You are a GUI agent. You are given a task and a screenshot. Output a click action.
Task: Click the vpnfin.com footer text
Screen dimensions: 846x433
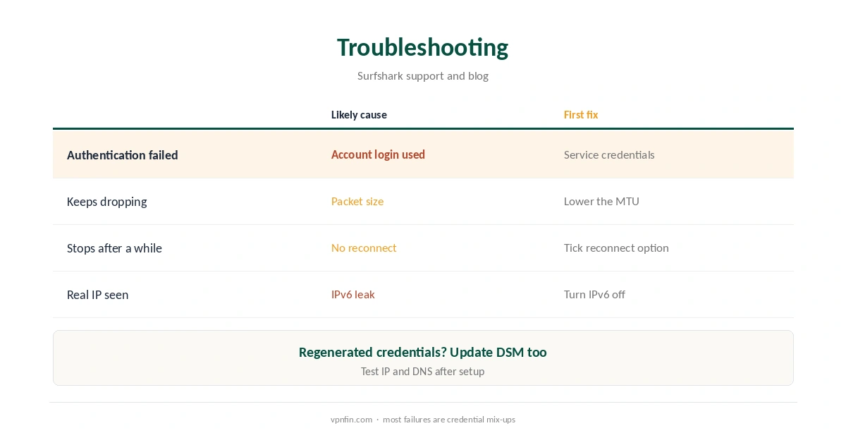[x=351, y=420]
